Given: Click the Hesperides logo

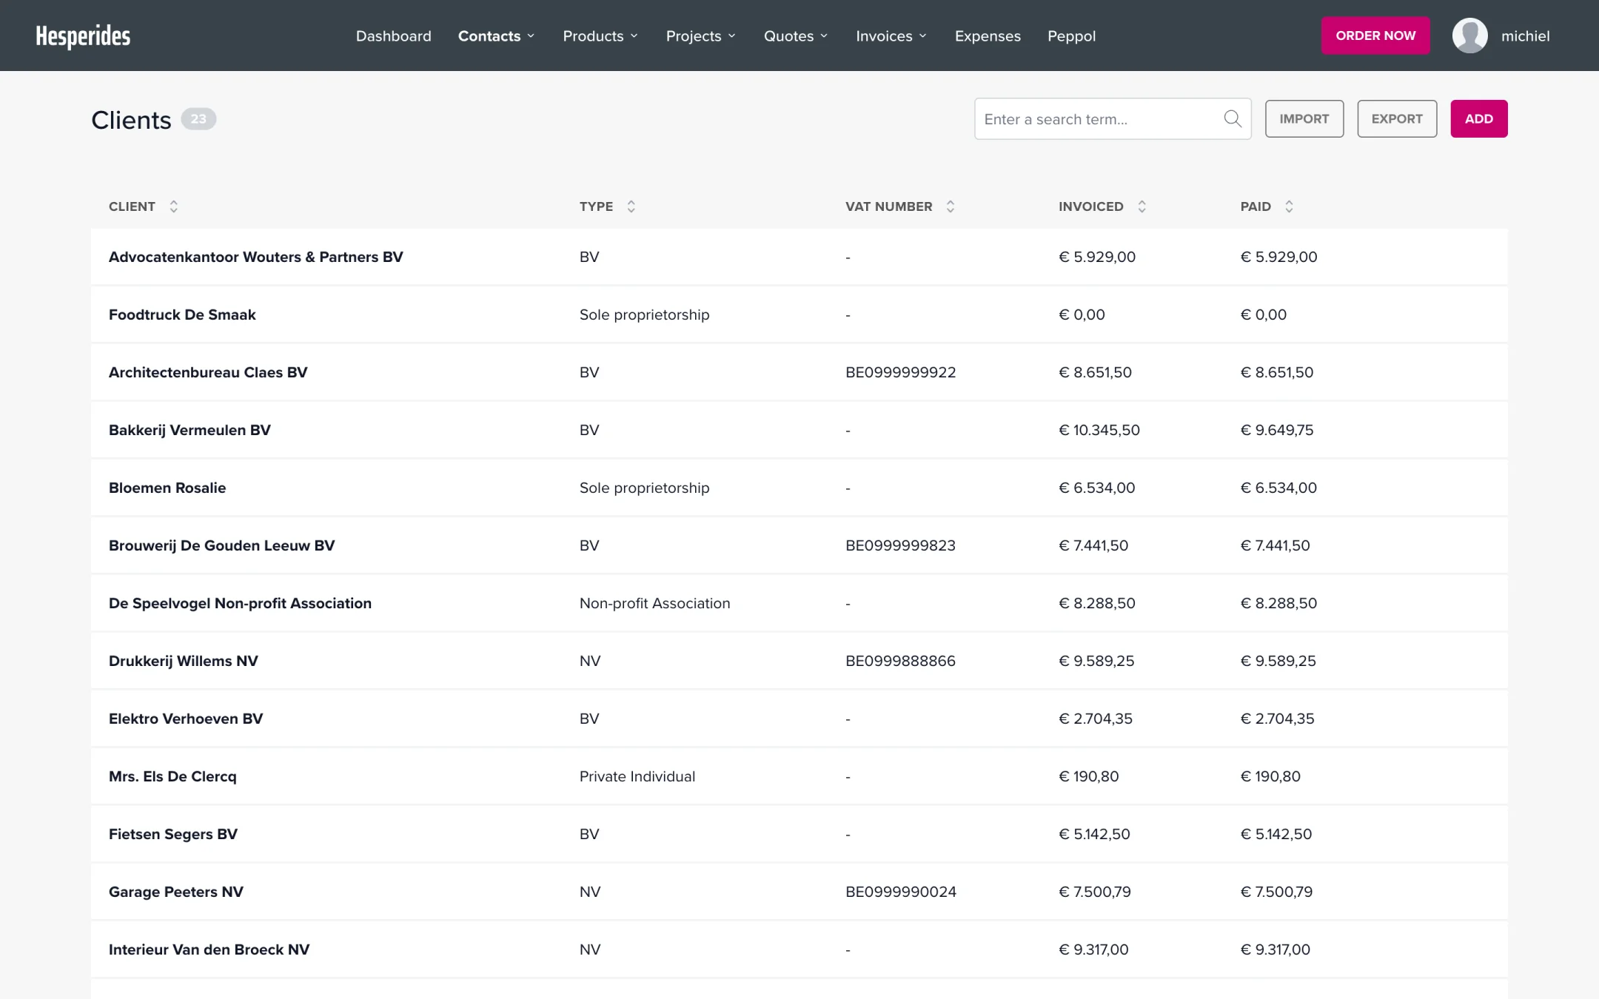Looking at the screenshot, I should pyautogui.click(x=83, y=36).
